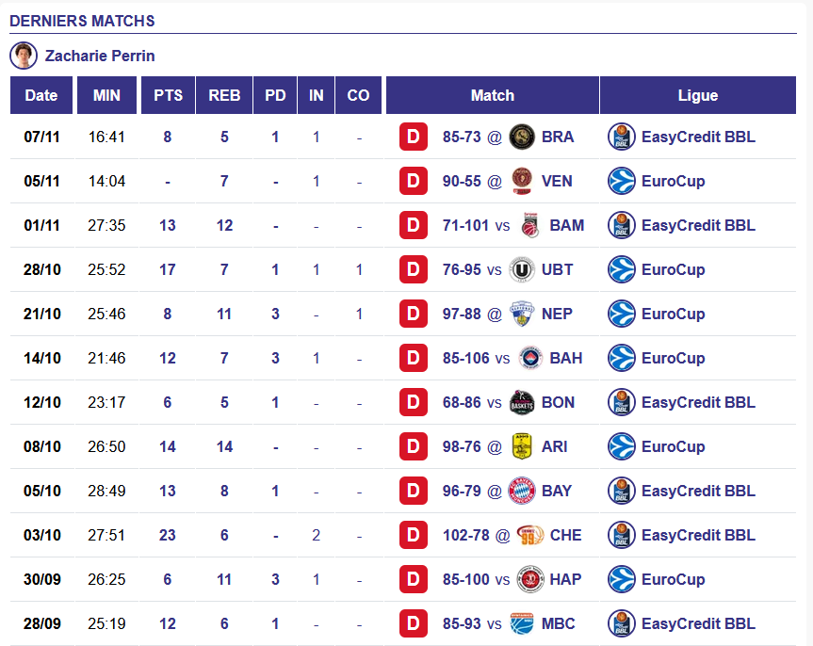Viewport: 813px width, 646px height.
Task: Open the 71-101 match score against BAM
Action: 466,225
